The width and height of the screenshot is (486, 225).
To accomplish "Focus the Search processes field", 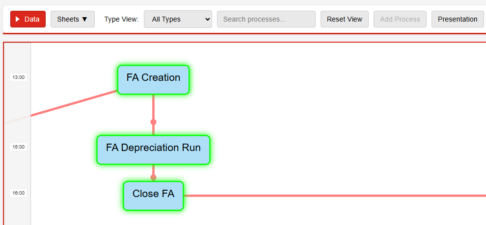I will [x=266, y=19].
